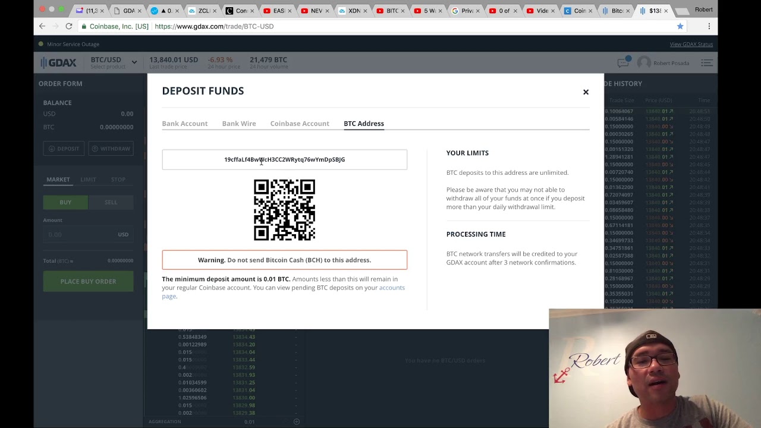
Task: Select the Limit order tab
Action: click(x=88, y=180)
